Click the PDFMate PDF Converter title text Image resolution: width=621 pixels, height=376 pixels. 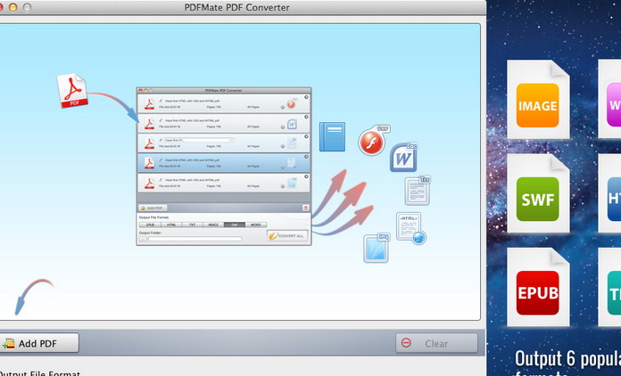click(236, 7)
